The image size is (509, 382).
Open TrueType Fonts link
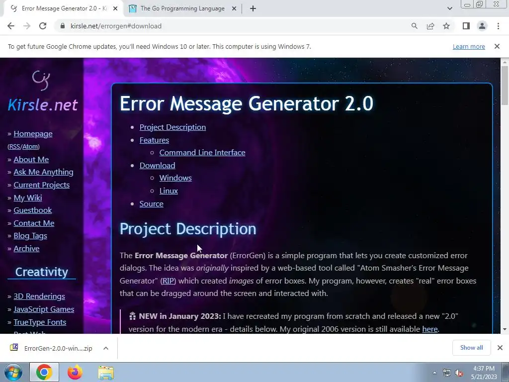point(40,322)
